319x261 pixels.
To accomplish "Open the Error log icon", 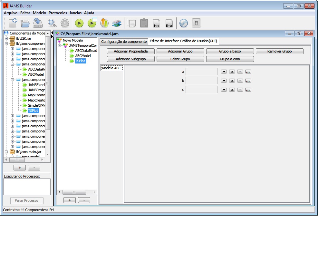I will tap(169, 23).
